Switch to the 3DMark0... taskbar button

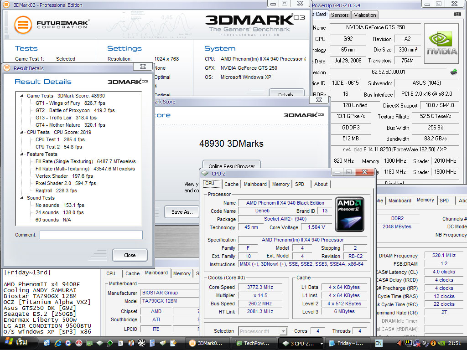click(x=207, y=344)
